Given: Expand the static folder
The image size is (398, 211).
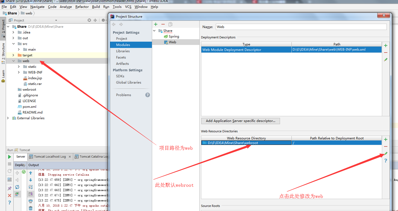Looking at the screenshot, I should coord(19,67).
